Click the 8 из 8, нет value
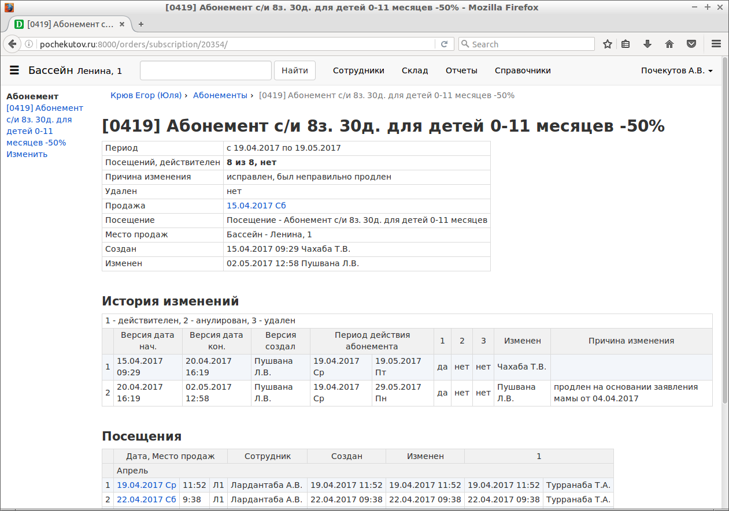Image resolution: width=729 pixels, height=511 pixels. click(x=251, y=162)
